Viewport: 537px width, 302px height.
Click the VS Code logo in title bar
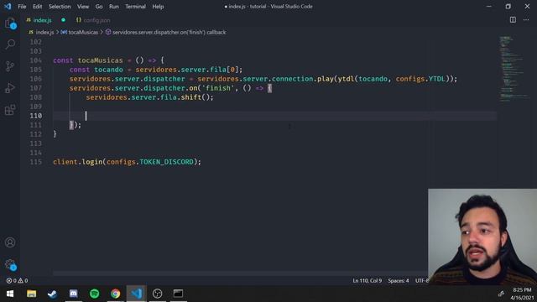click(x=8, y=6)
